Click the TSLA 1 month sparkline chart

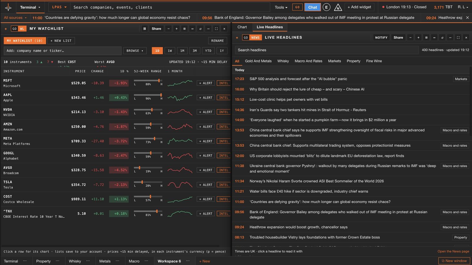coord(180,185)
